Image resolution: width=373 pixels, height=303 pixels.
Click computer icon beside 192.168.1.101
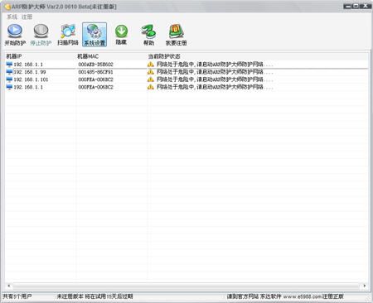click(9, 79)
